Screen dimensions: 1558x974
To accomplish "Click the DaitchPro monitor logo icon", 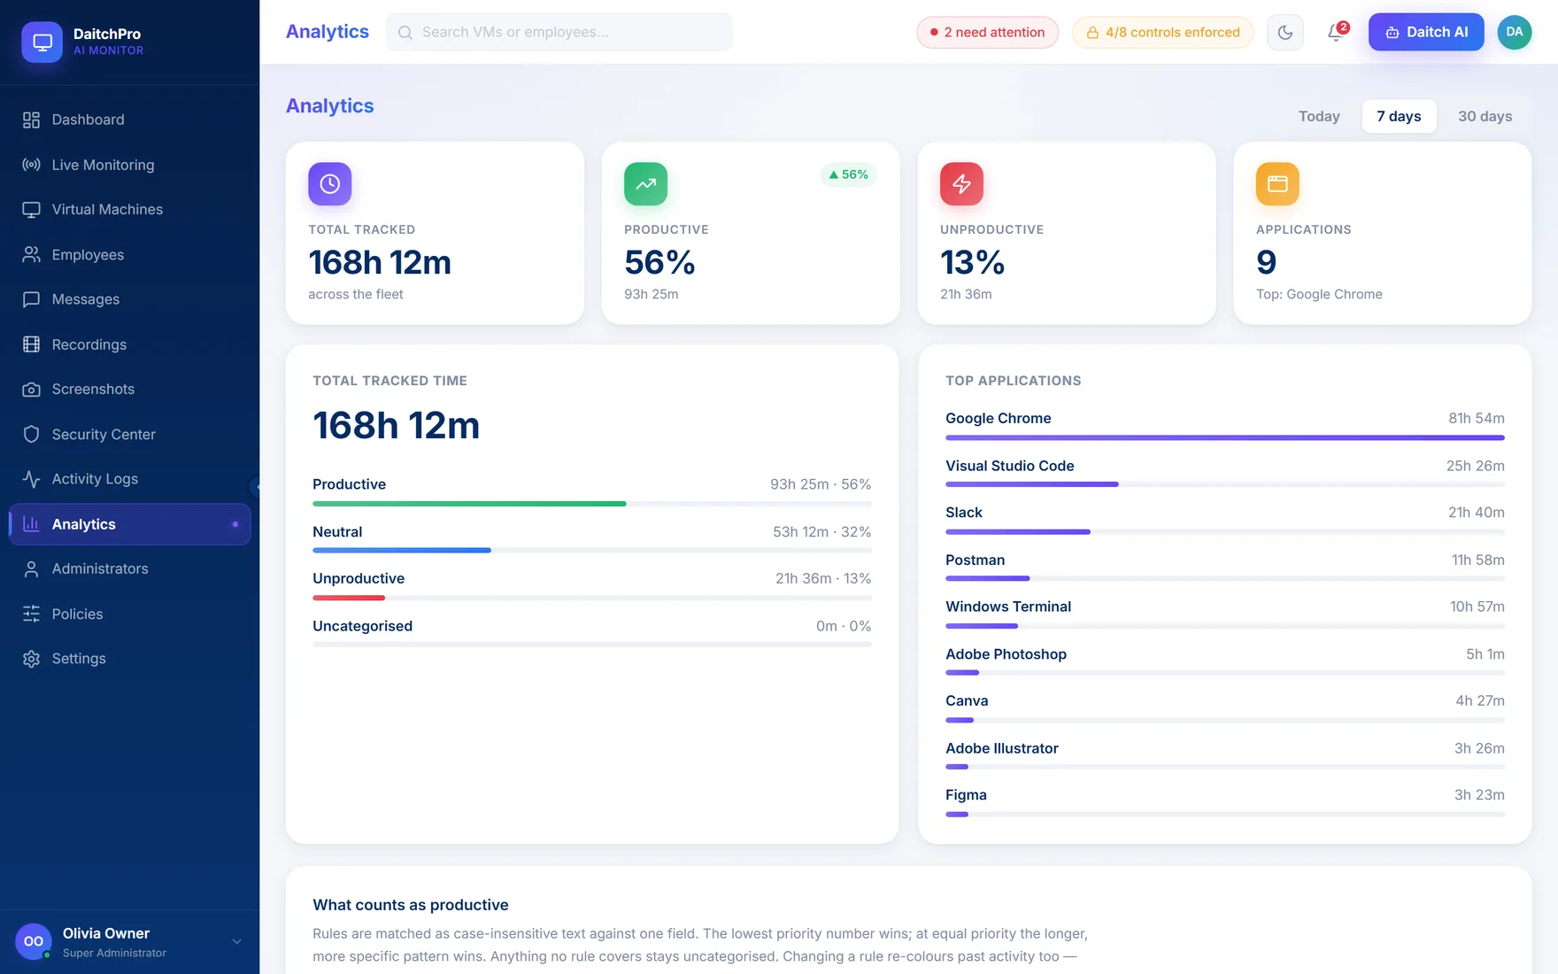I will pyautogui.click(x=42, y=42).
